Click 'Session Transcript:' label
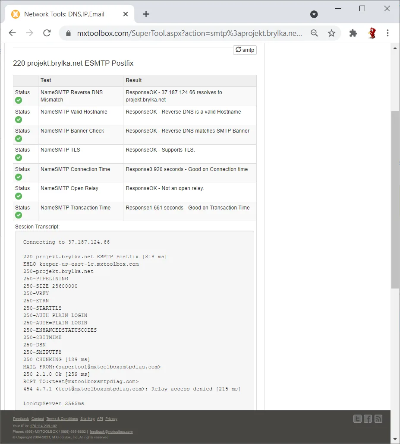 [x=38, y=227]
